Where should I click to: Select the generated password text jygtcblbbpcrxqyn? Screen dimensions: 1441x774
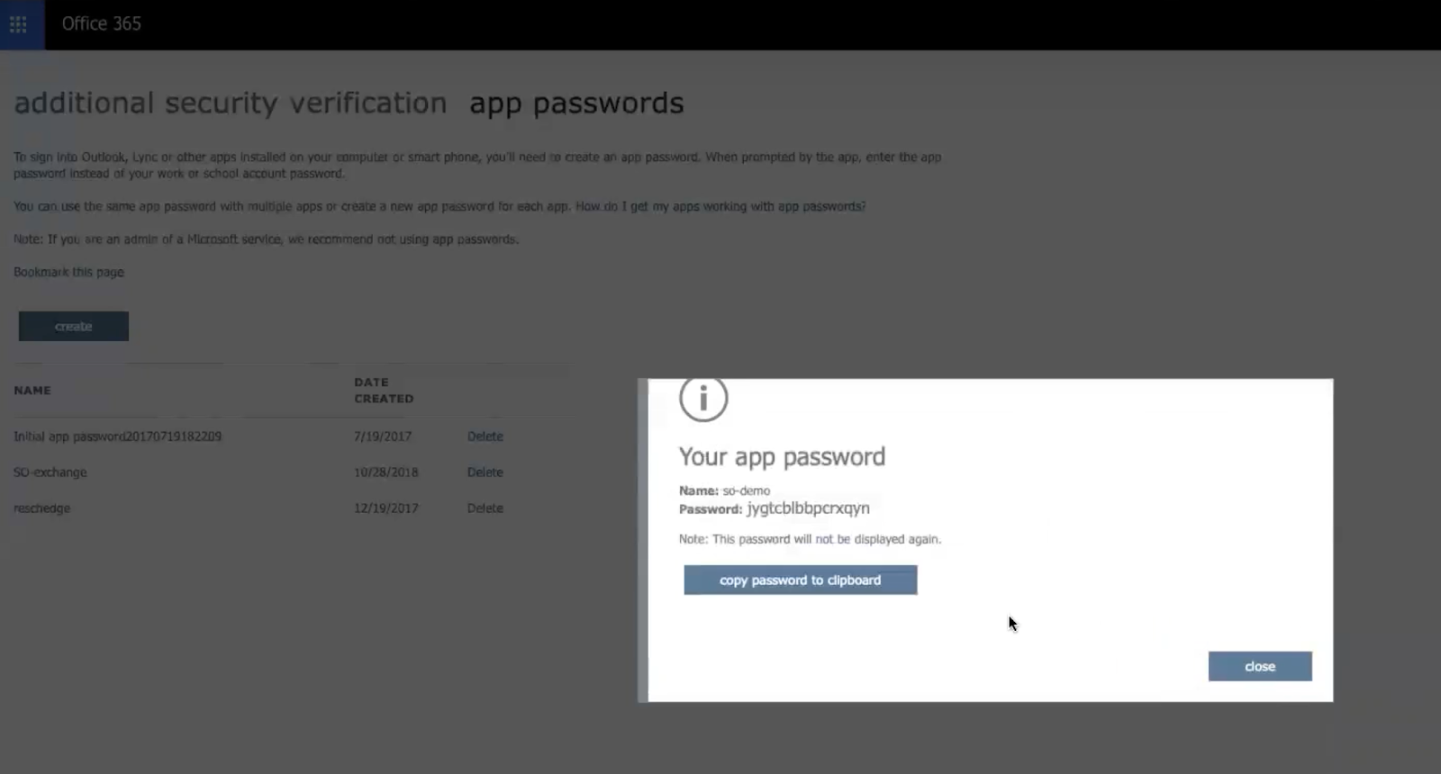[808, 508]
